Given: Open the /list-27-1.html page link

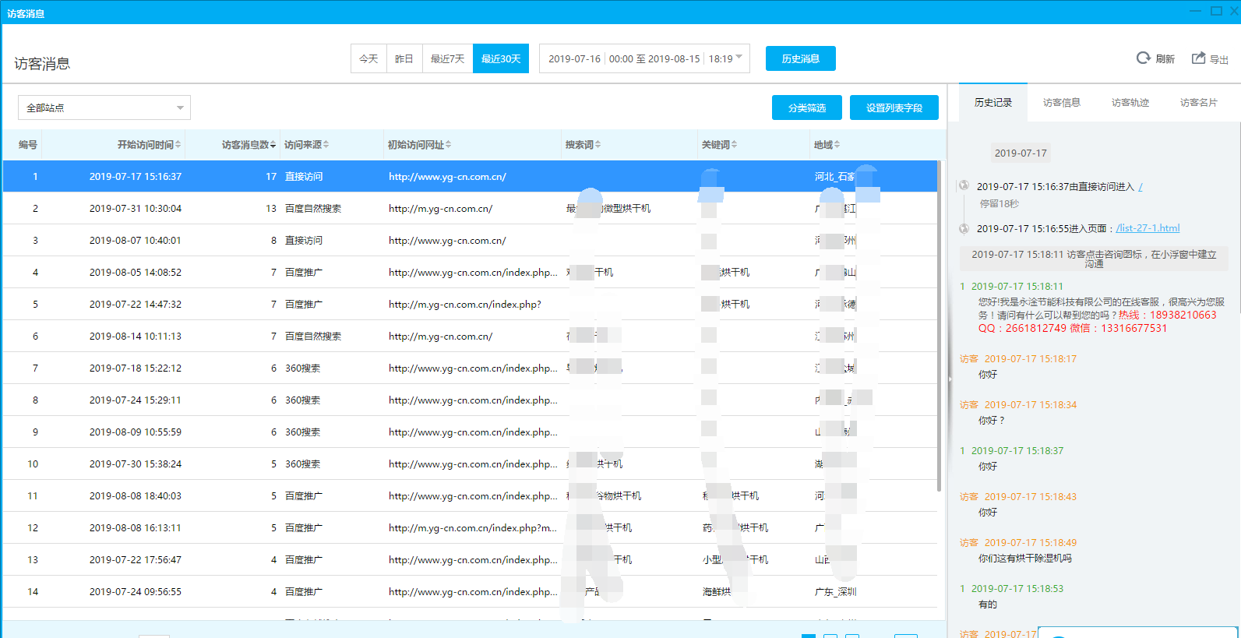Looking at the screenshot, I should (x=1148, y=228).
